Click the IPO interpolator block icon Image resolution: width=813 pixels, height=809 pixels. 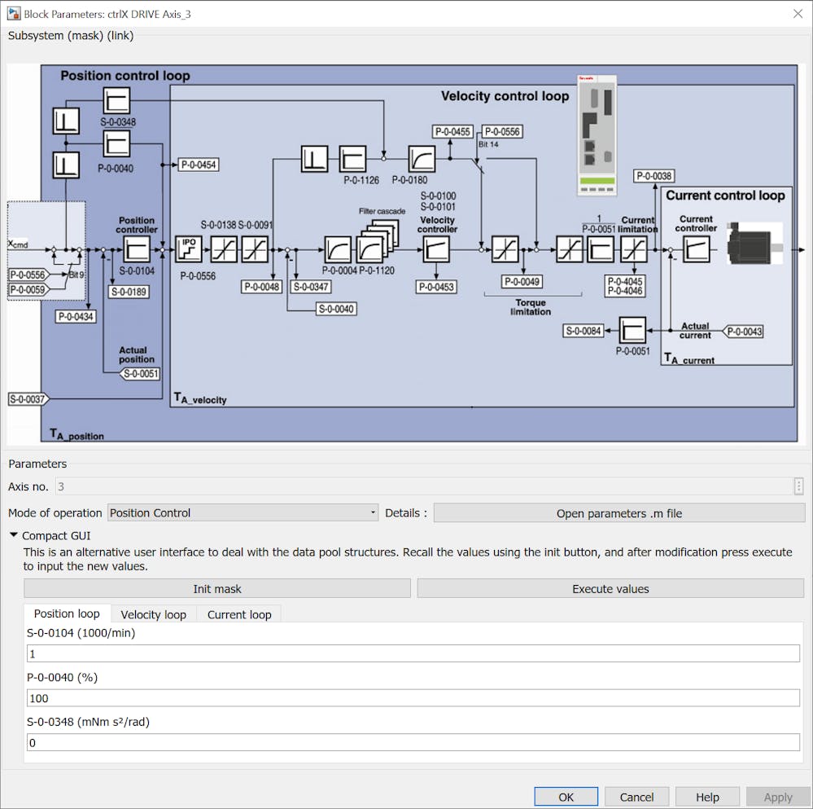188,249
